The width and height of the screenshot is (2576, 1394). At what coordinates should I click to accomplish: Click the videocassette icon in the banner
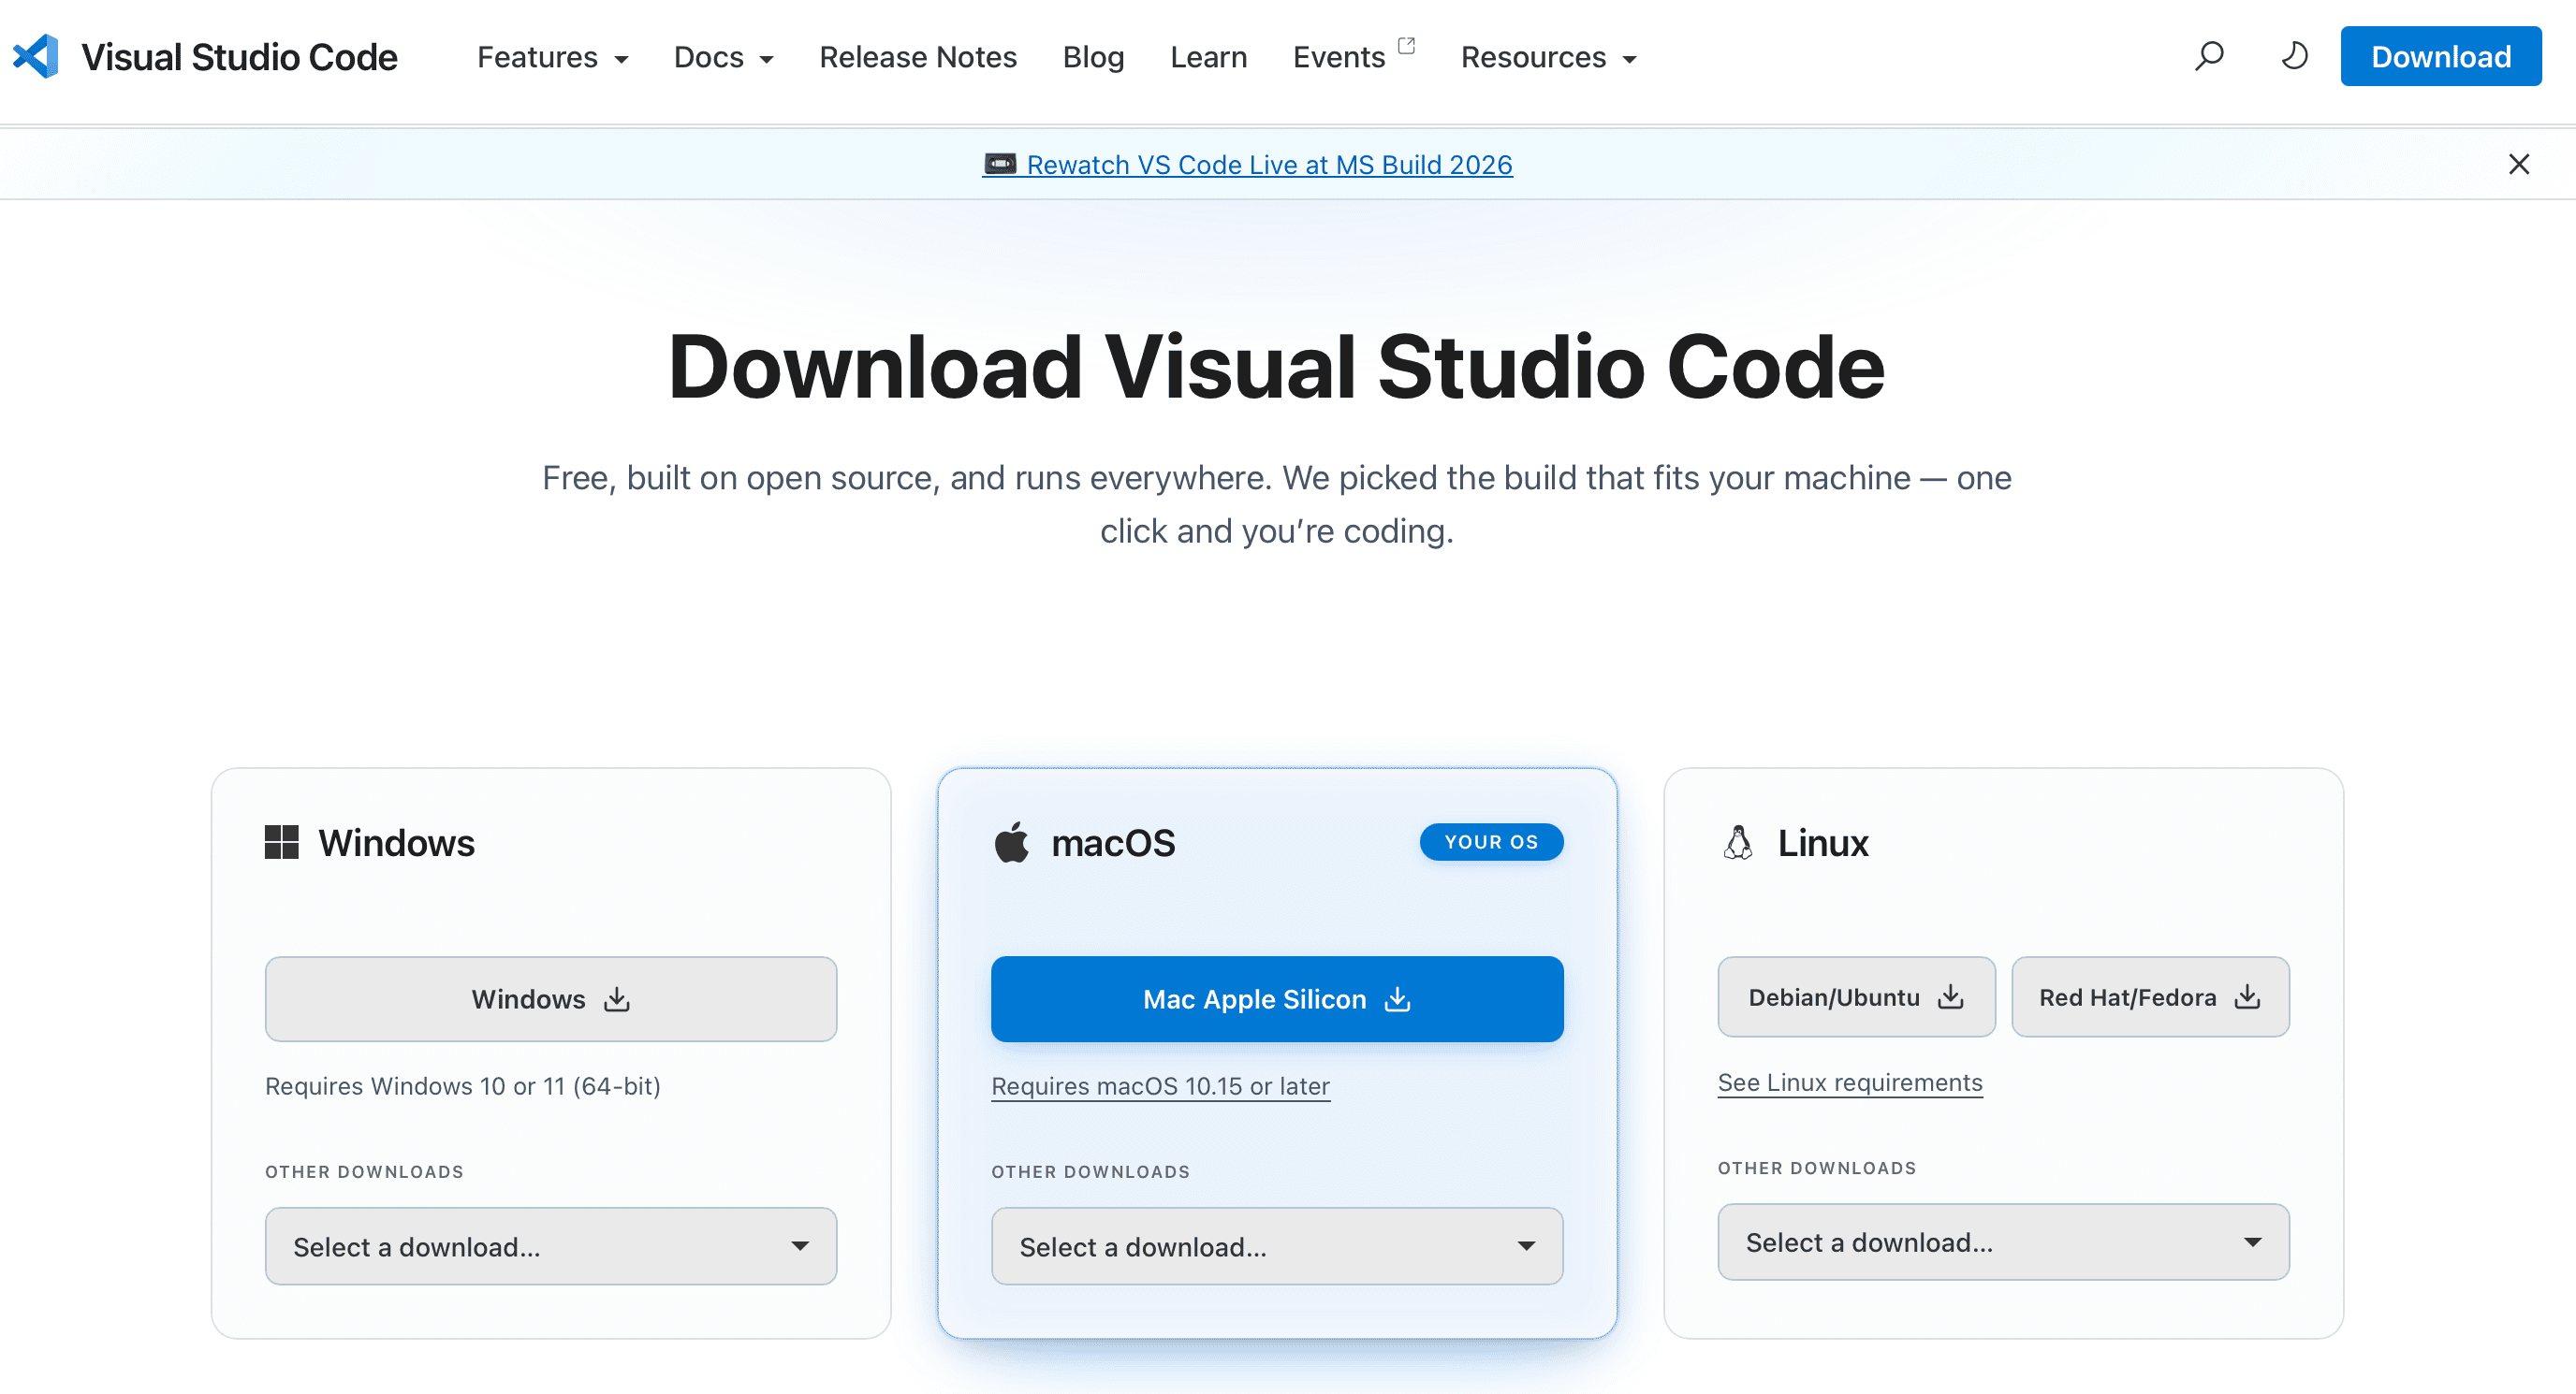(1000, 163)
